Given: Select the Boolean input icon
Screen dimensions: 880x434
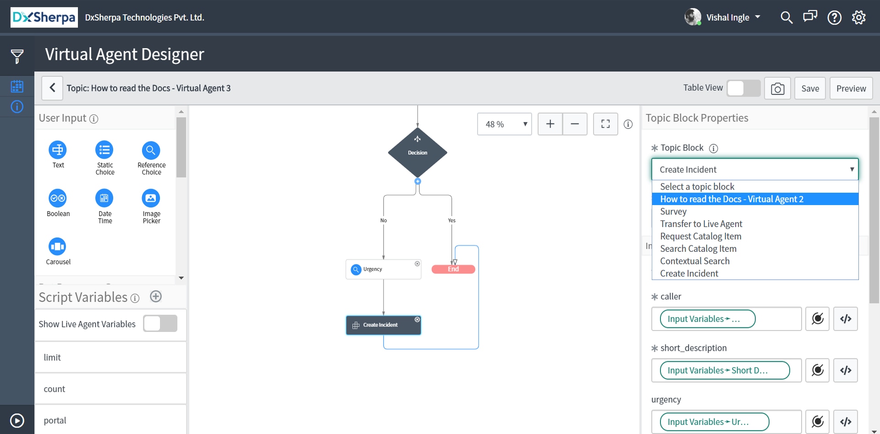Looking at the screenshot, I should coord(58,198).
